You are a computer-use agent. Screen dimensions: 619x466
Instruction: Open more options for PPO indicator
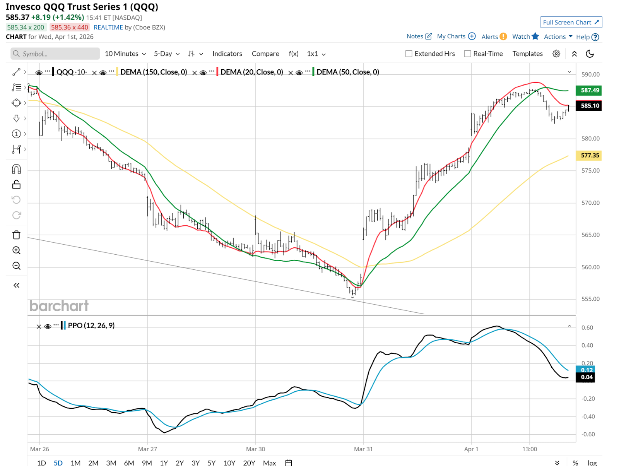(56, 325)
